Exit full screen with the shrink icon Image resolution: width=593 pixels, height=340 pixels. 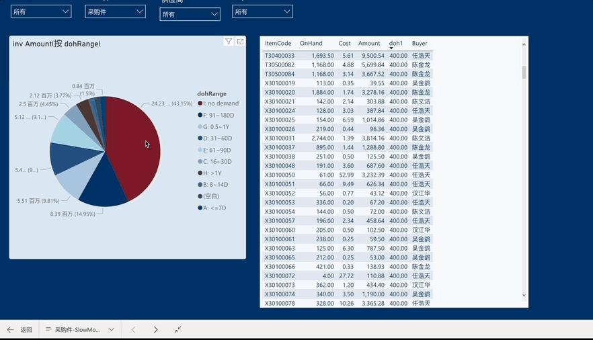point(177,330)
